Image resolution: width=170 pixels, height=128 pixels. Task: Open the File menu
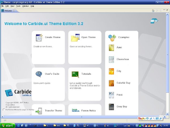(x=2, y=6)
